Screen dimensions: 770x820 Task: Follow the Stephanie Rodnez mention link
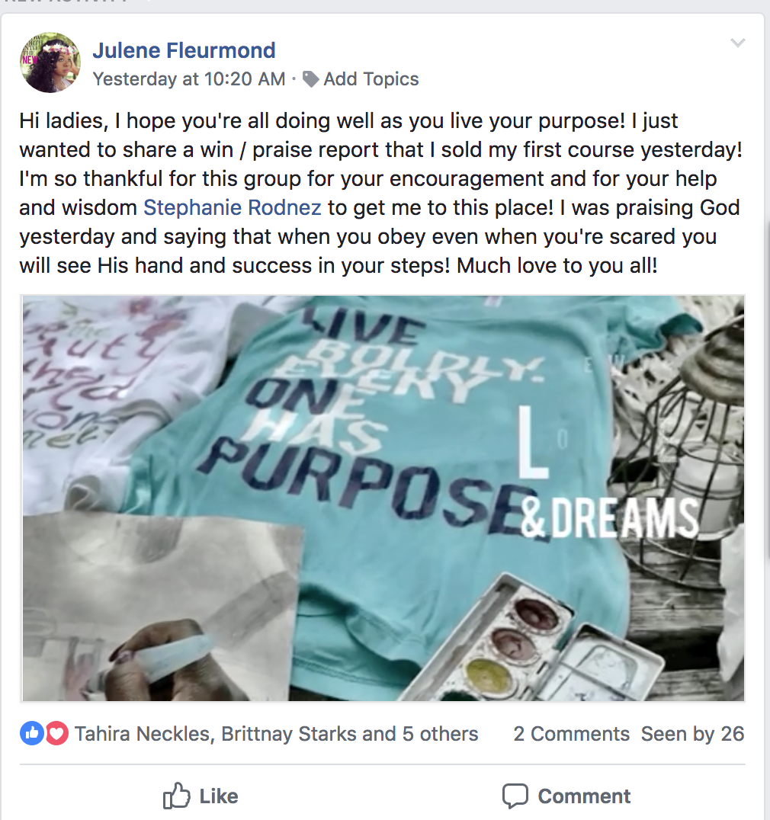pos(233,207)
